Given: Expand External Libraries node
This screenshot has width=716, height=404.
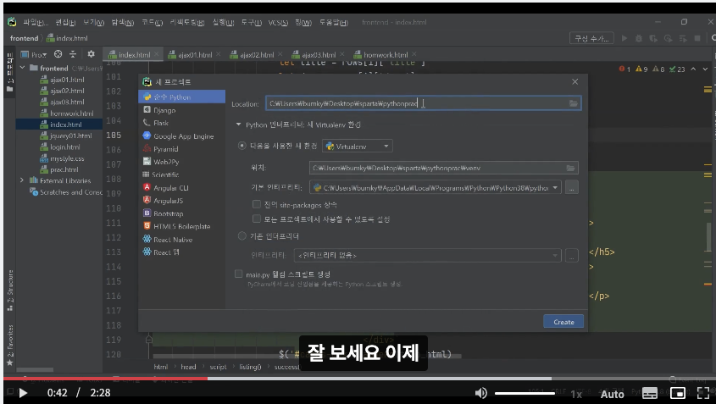Looking at the screenshot, I should (x=22, y=180).
